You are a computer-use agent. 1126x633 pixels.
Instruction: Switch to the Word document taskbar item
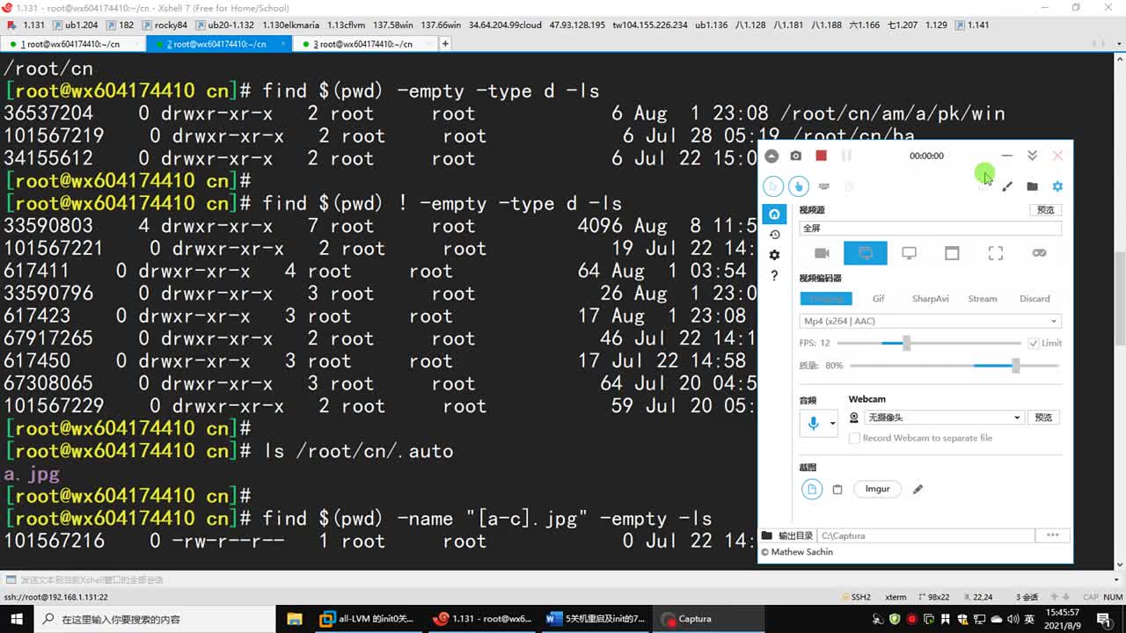(596, 619)
